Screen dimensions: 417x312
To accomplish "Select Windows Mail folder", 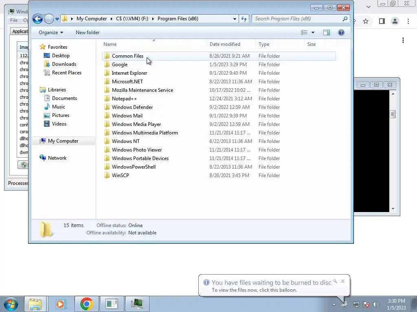I will pos(127,116).
